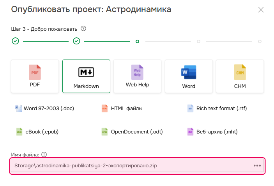This screenshot has width=274, height=186.
Task: Close the Опубликовать проект dialog
Action: pyautogui.click(x=261, y=10)
